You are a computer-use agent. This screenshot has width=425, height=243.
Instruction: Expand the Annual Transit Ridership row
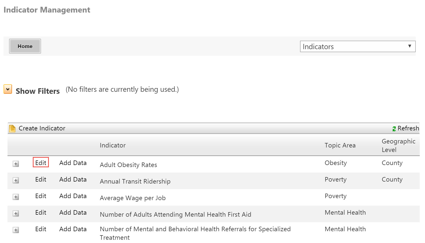tap(16, 180)
